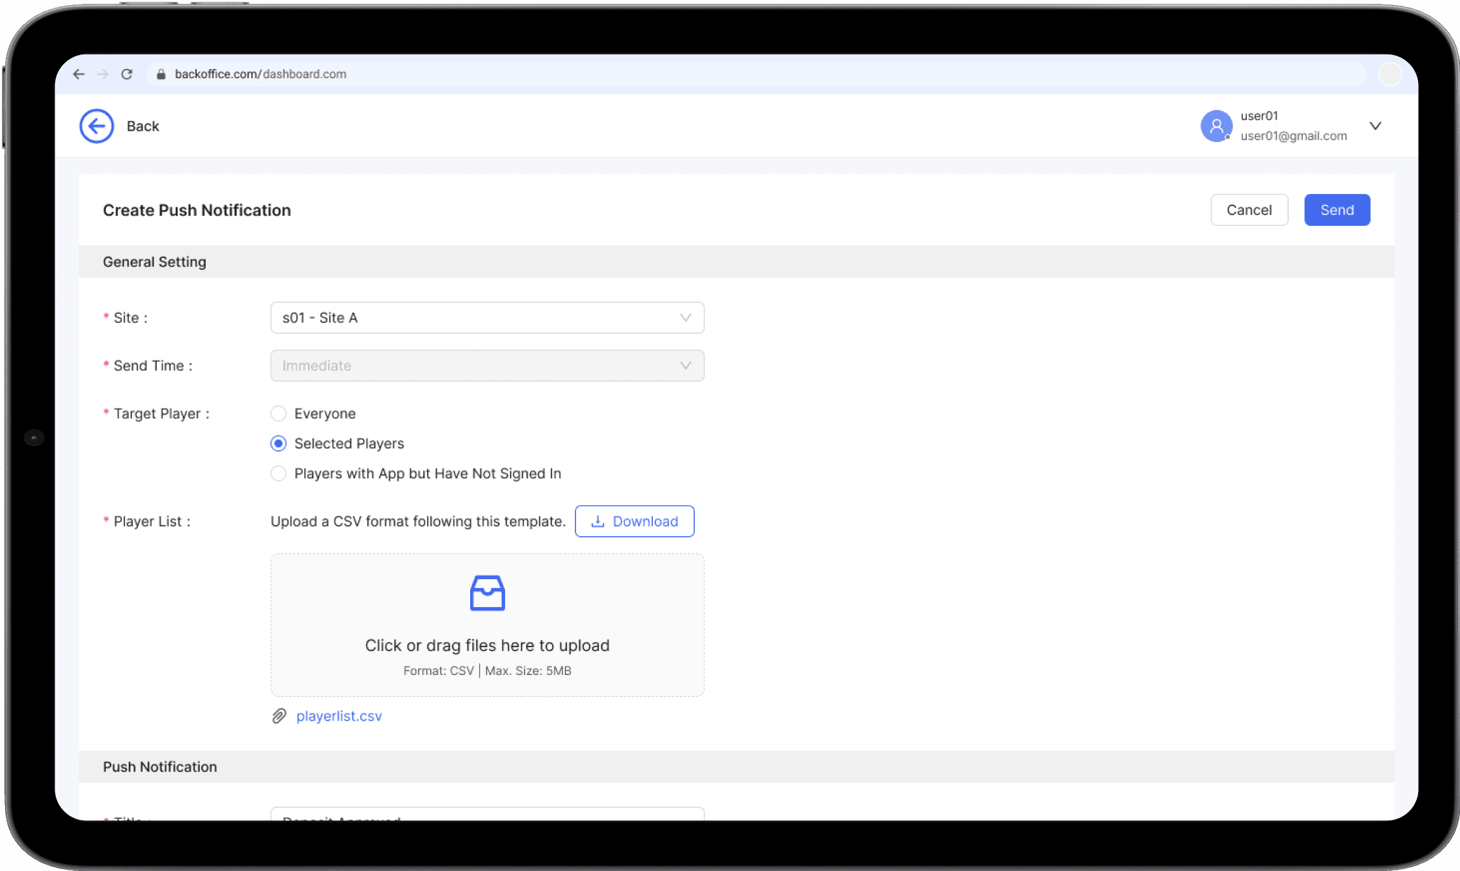Download the CSV template
The image size is (1460, 871).
pyautogui.click(x=634, y=521)
